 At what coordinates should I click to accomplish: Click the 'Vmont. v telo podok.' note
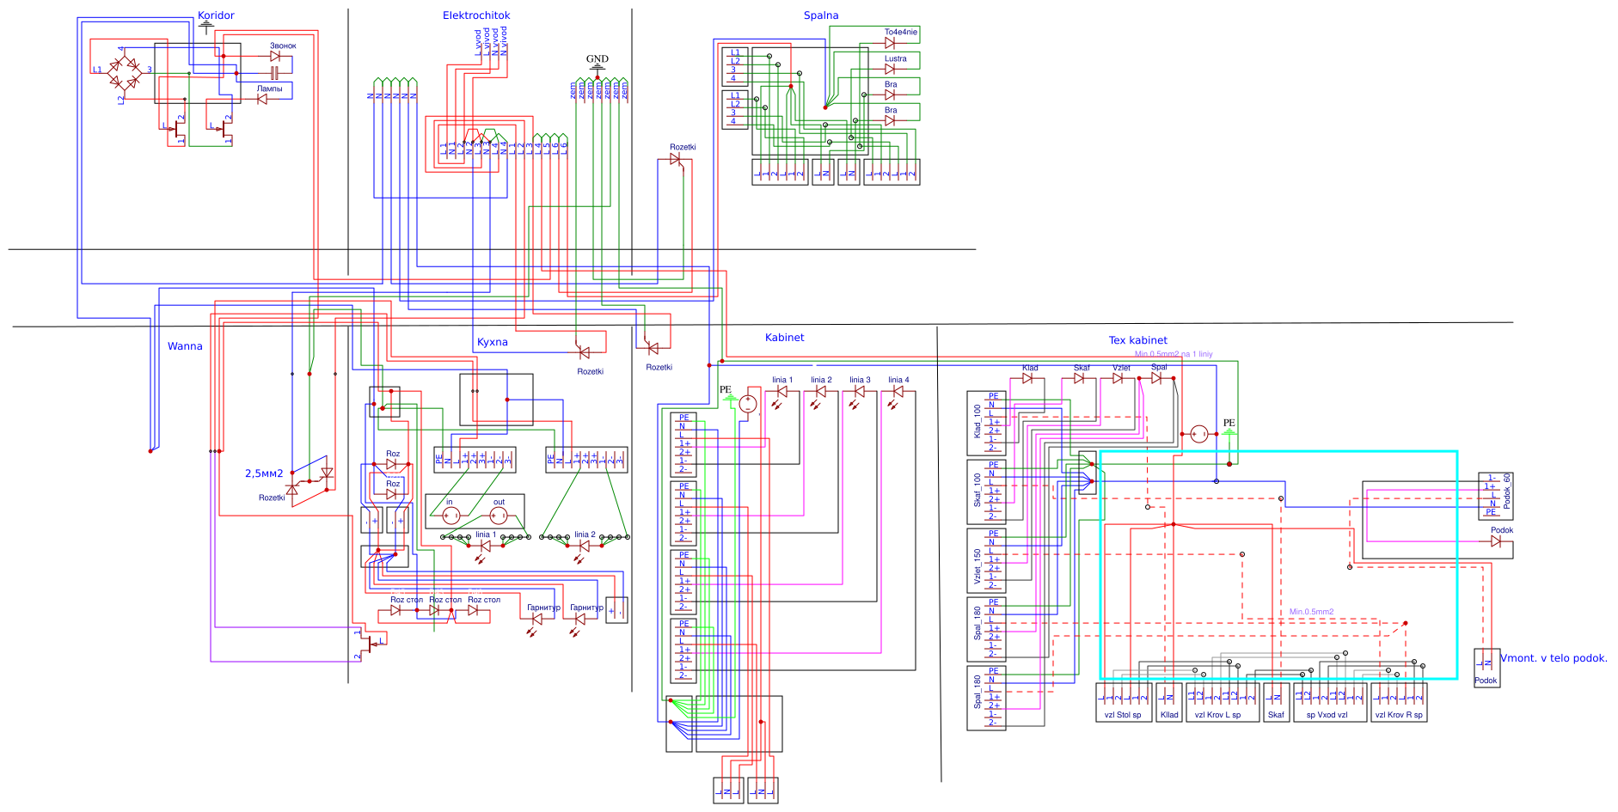coord(1554,658)
